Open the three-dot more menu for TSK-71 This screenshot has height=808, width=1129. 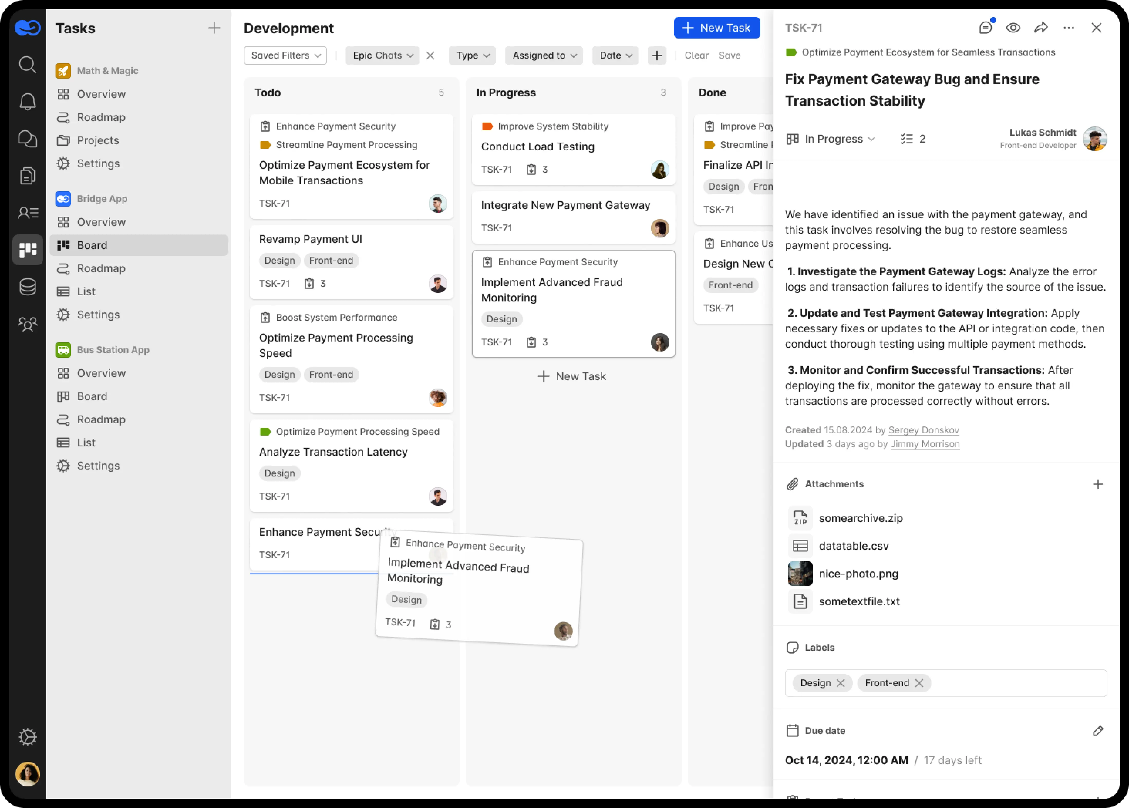coord(1068,28)
